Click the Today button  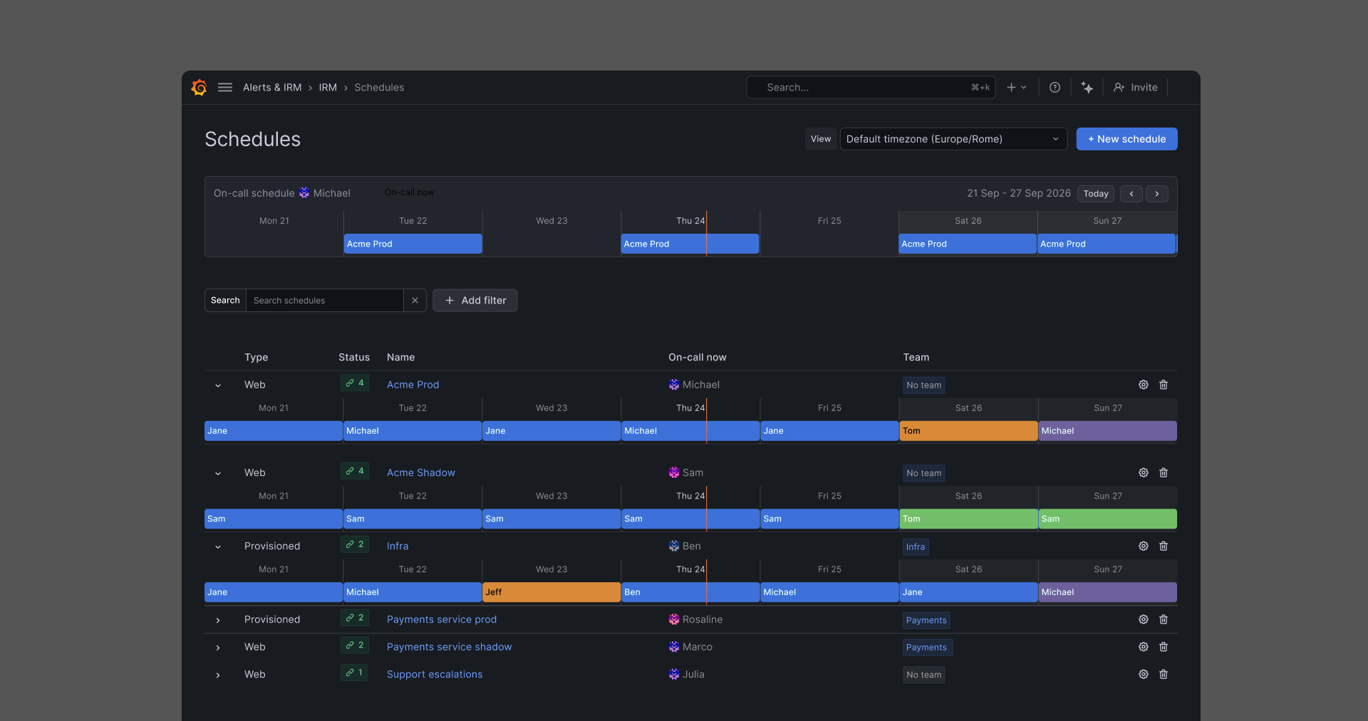pyautogui.click(x=1096, y=194)
